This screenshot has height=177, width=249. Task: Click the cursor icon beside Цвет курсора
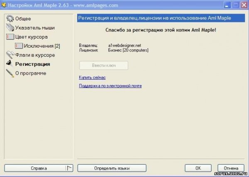10,37
